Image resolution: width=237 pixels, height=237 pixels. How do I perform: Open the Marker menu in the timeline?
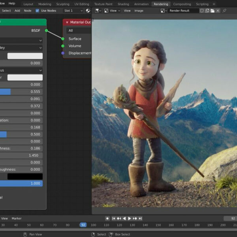(17, 218)
